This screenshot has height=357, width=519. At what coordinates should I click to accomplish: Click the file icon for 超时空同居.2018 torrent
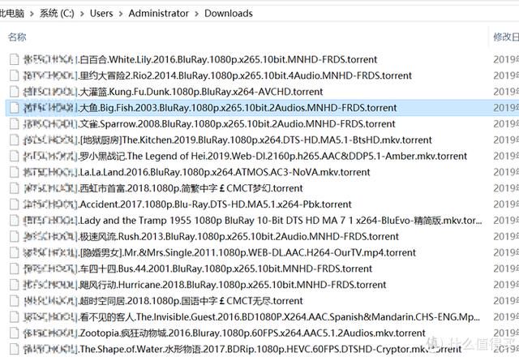click(x=14, y=301)
